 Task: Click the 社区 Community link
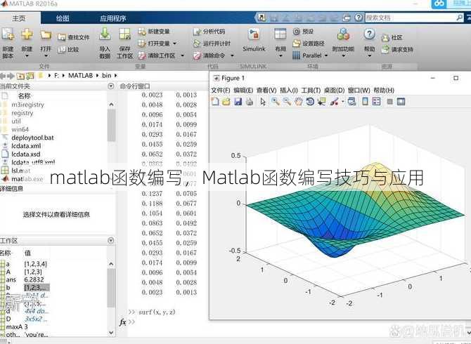click(392, 37)
